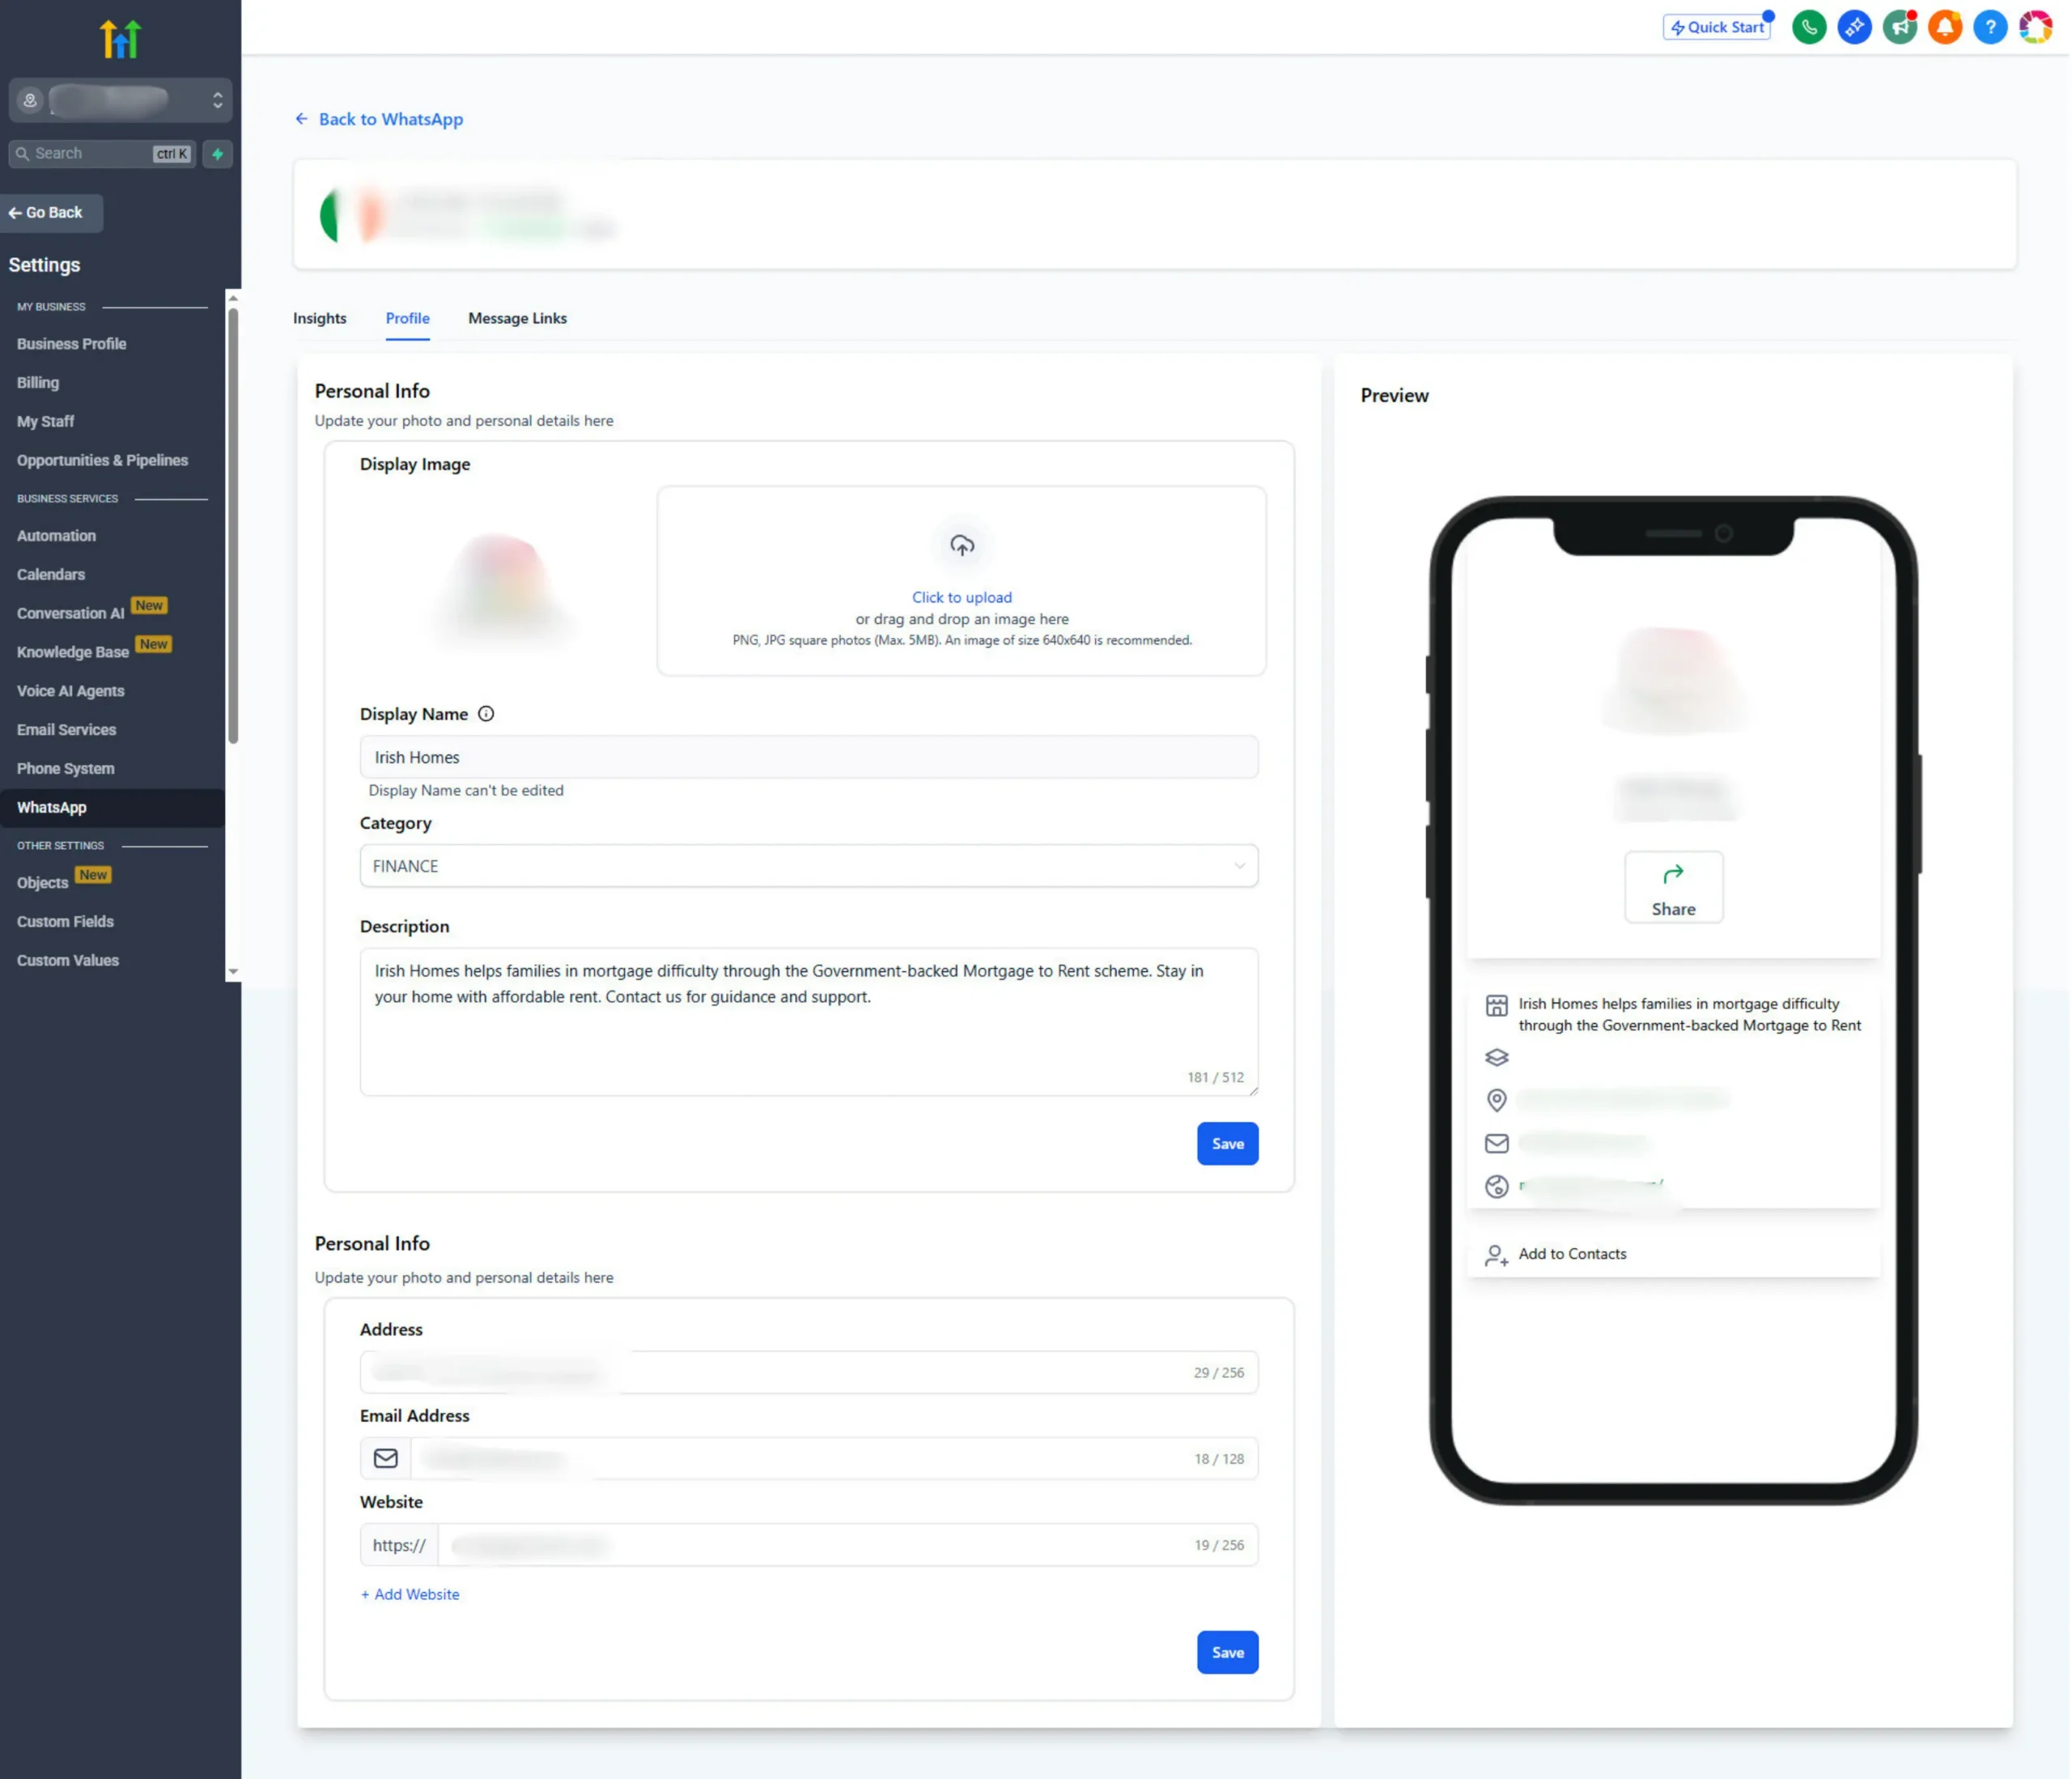Switch to the Insights tab
2072x1779 pixels.
coord(319,318)
